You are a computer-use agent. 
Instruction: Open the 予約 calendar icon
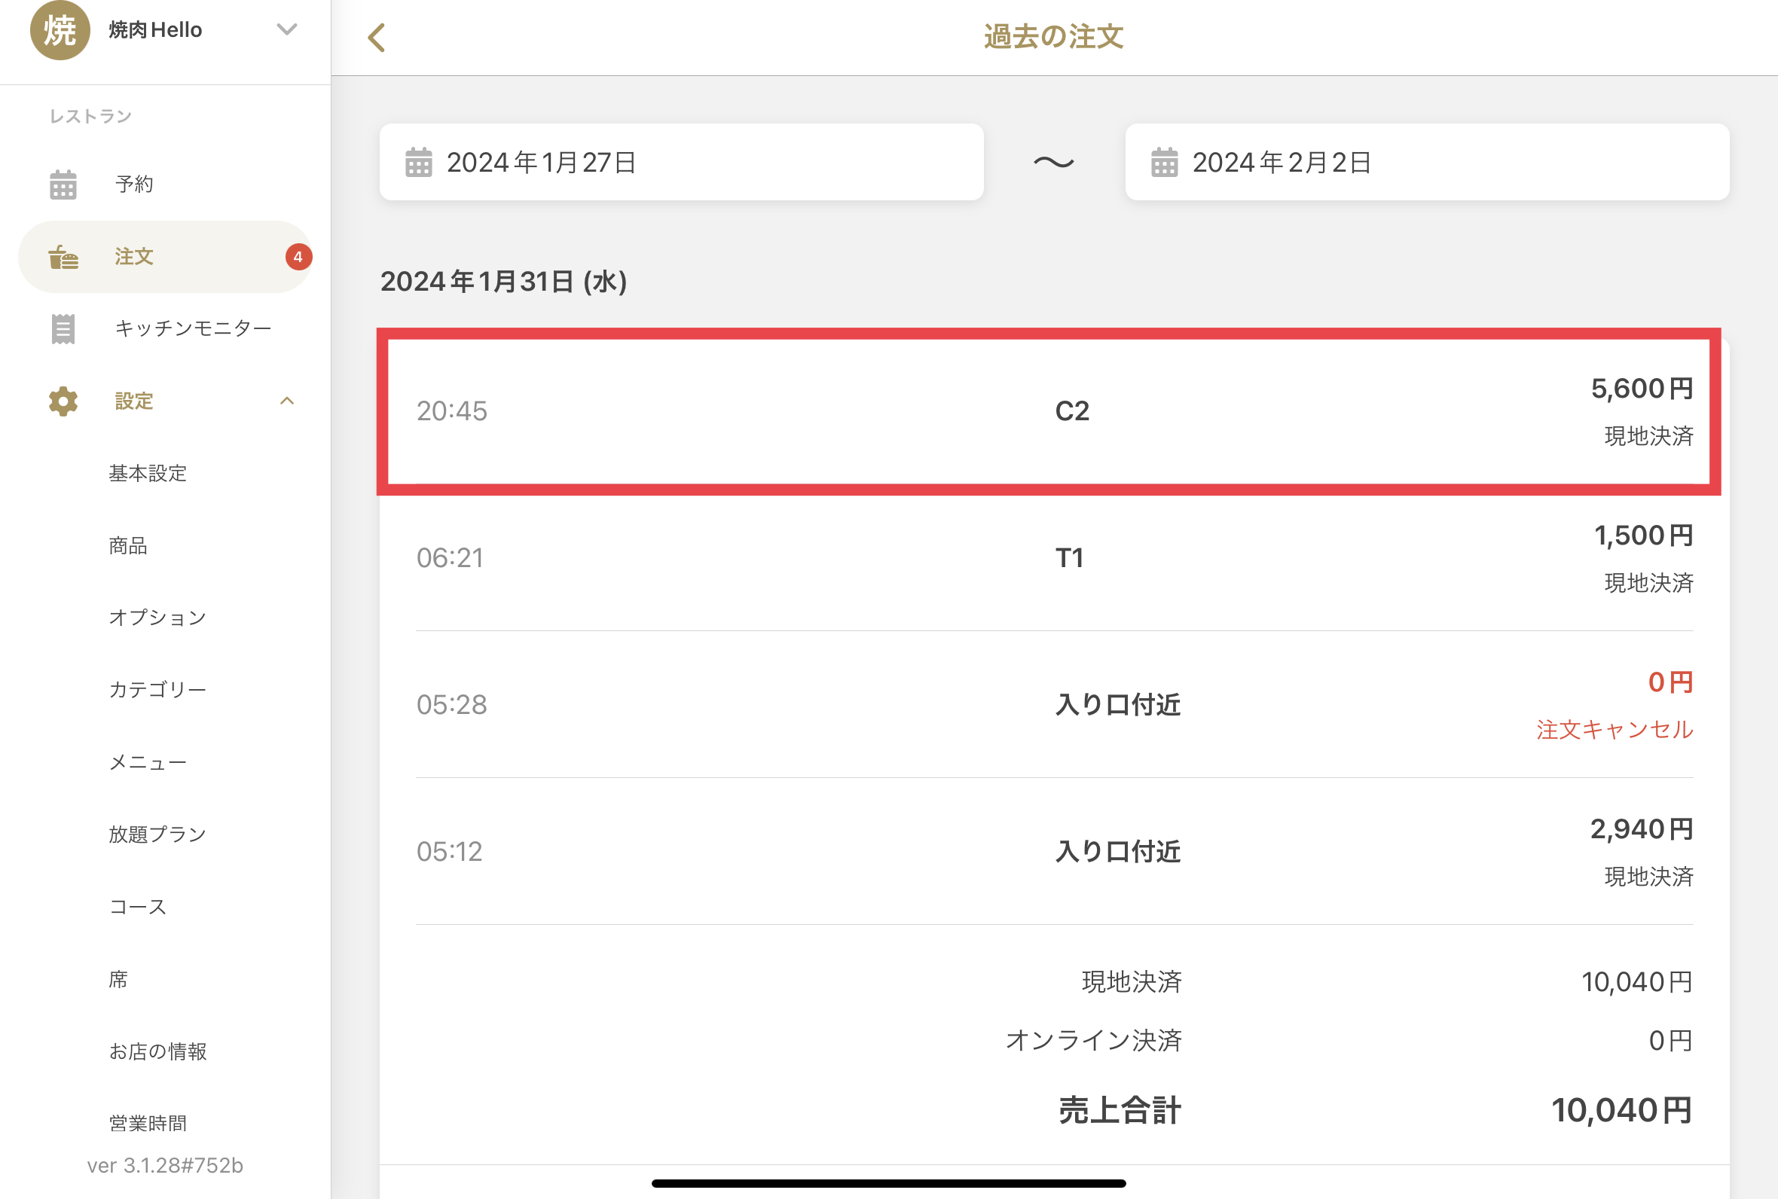(x=63, y=184)
